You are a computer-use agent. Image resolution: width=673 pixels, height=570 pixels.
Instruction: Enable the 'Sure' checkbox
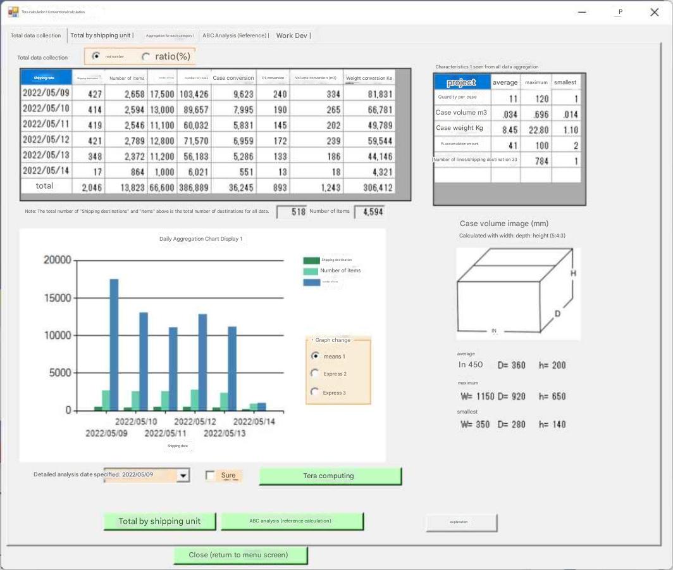coord(211,476)
